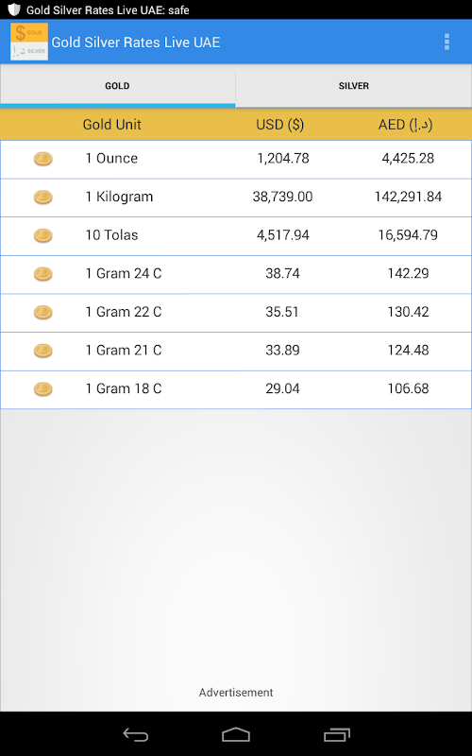Click the coin icon for 1 Gram 22 C
This screenshot has width=472, height=756.
(42, 313)
